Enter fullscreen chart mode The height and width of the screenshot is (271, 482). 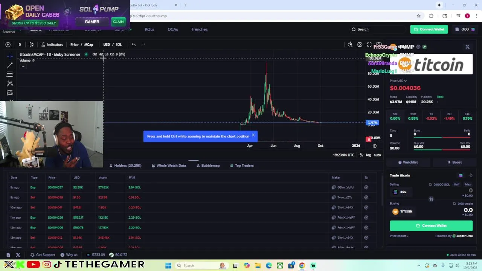point(369,44)
